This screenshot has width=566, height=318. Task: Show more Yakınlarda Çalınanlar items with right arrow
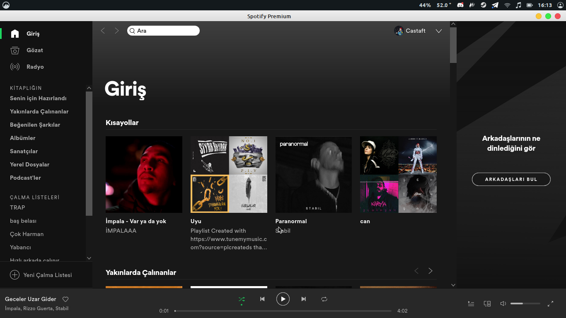(431, 271)
